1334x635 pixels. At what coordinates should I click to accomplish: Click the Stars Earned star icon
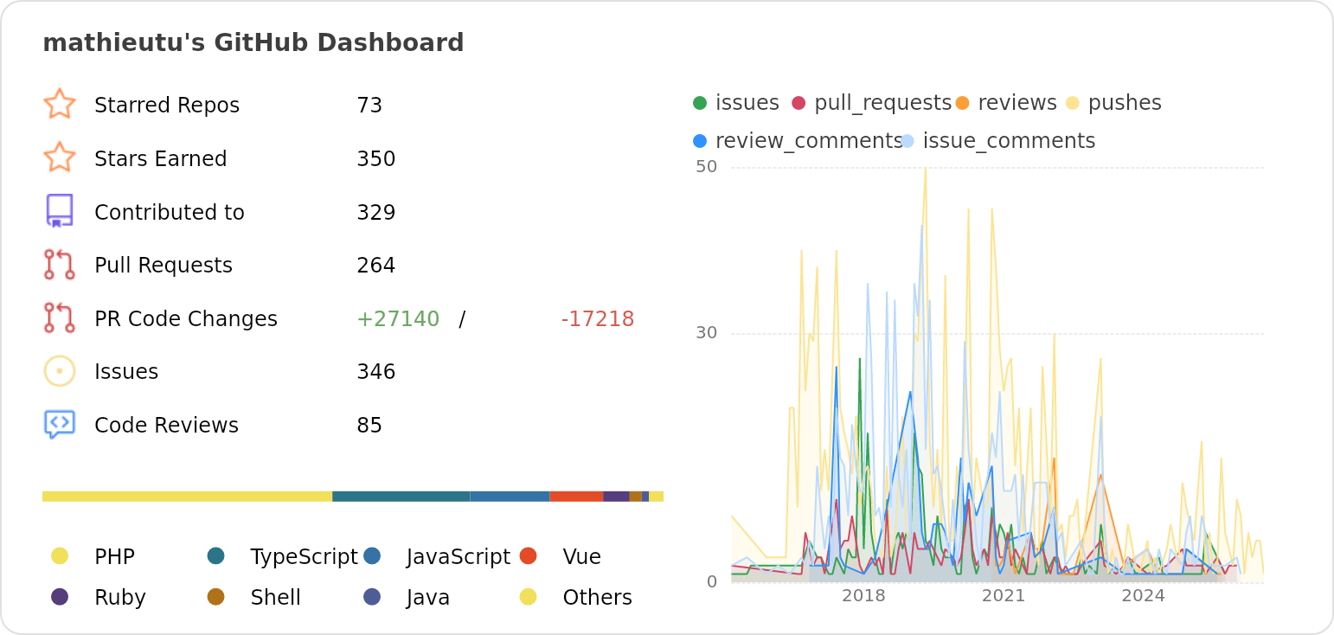tap(59, 158)
